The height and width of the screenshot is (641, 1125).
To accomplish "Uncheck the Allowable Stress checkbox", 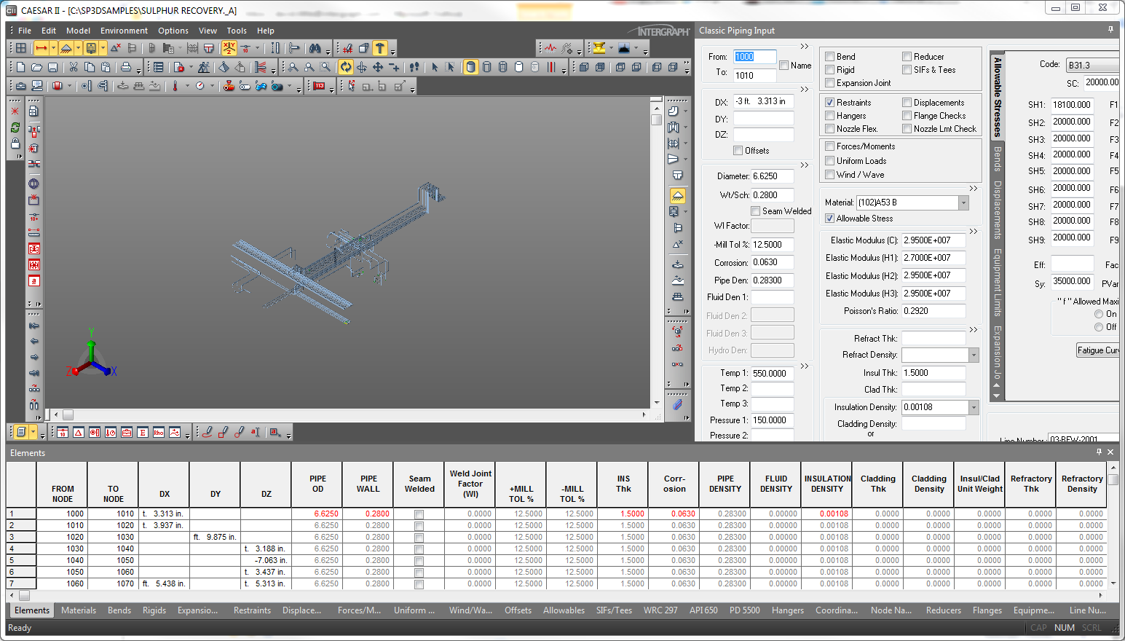I will pyautogui.click(x=829, y=219).
